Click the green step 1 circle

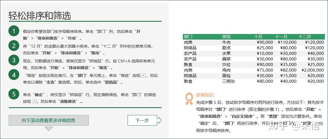click(x=14, y=31)
